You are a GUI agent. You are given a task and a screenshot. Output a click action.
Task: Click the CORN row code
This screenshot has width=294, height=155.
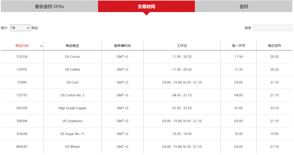[x=22, y=83]
